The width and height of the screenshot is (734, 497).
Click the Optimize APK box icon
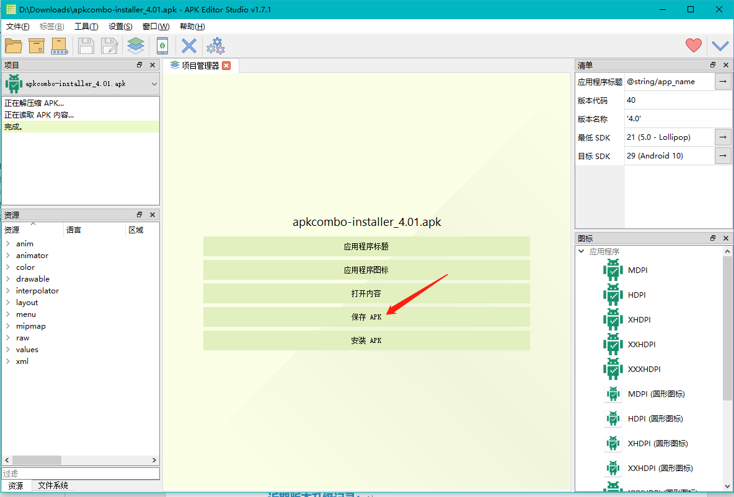point(37,46)
